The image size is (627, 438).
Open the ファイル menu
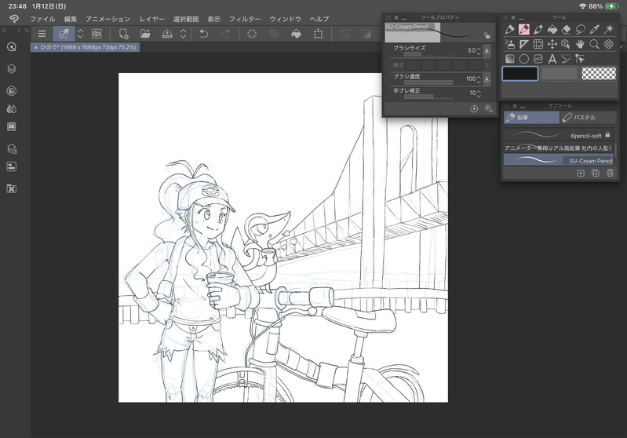click(42, 19)
